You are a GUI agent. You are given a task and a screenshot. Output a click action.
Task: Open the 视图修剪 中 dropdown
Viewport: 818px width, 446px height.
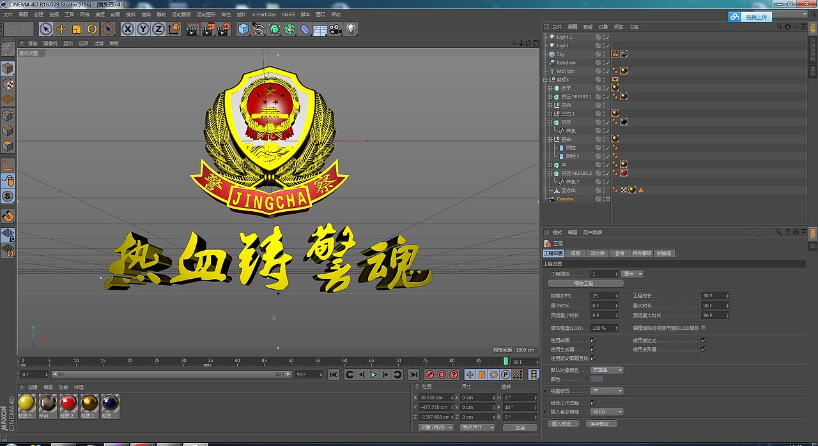(606, 391)
